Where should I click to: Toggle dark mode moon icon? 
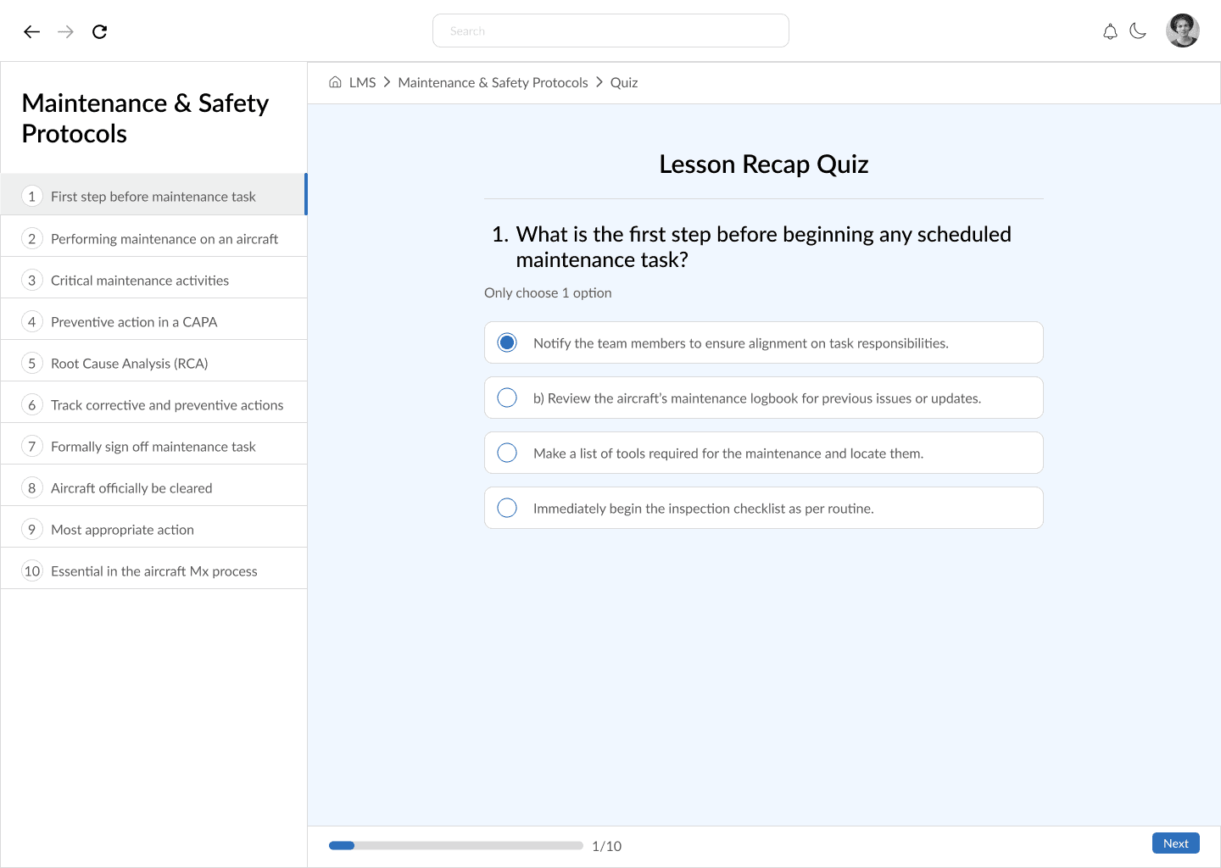pyautogui.click(x=1138, y=31)
